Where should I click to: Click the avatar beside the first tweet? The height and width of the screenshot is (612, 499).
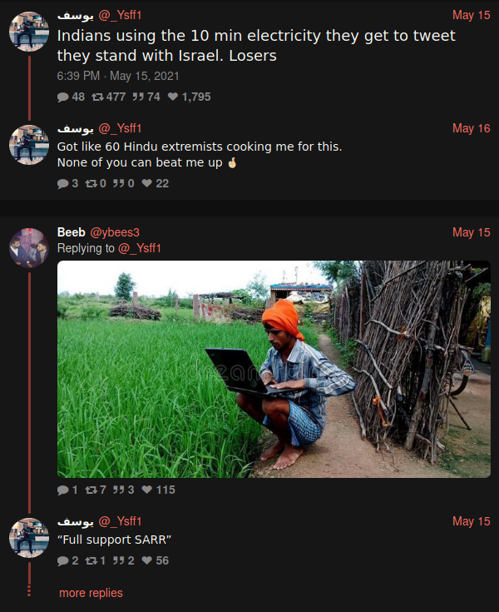pos(28,32)
